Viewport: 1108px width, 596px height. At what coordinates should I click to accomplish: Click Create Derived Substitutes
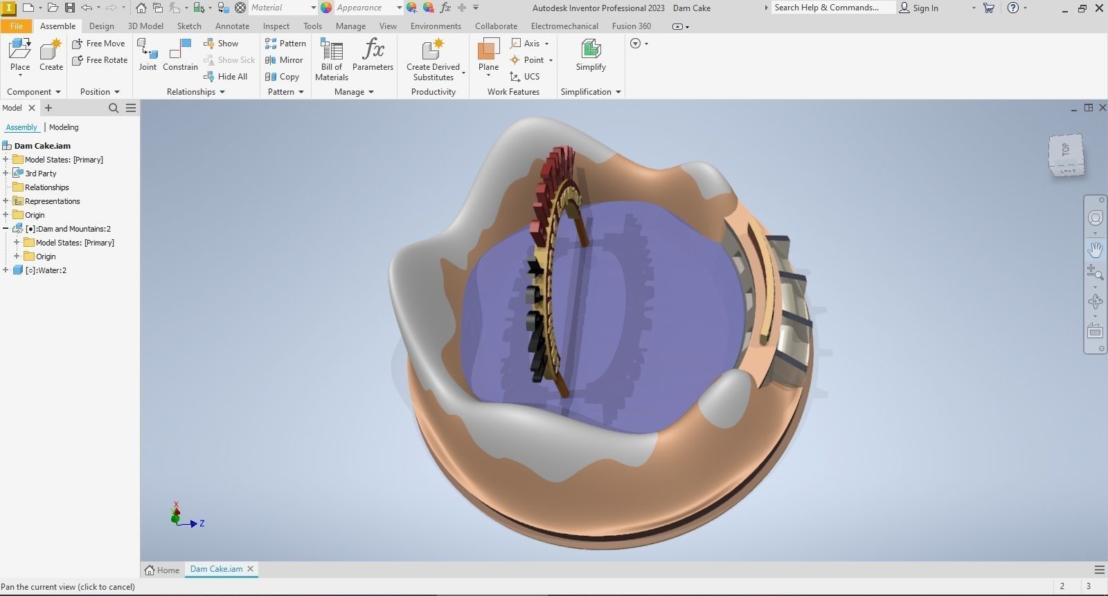click(x=434, y=59)
